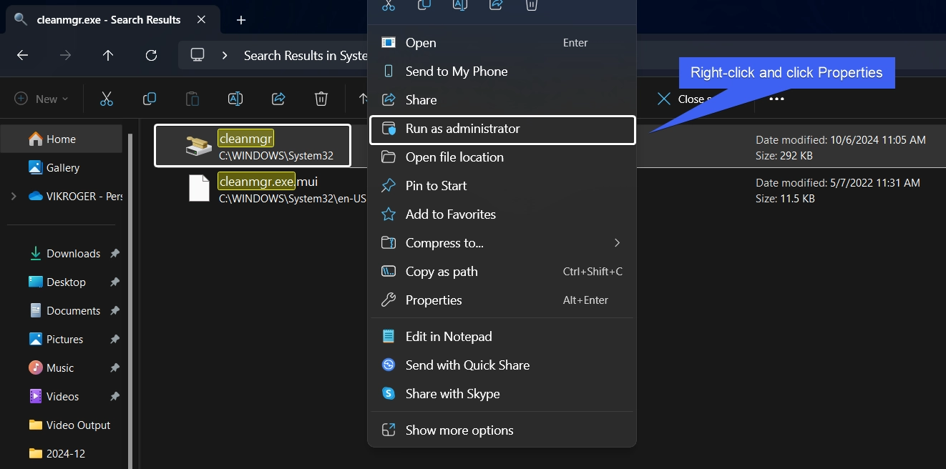This screenshot has height=469, width=946.
Task: Click the Share icon in the toolbar
Action: 278,99
